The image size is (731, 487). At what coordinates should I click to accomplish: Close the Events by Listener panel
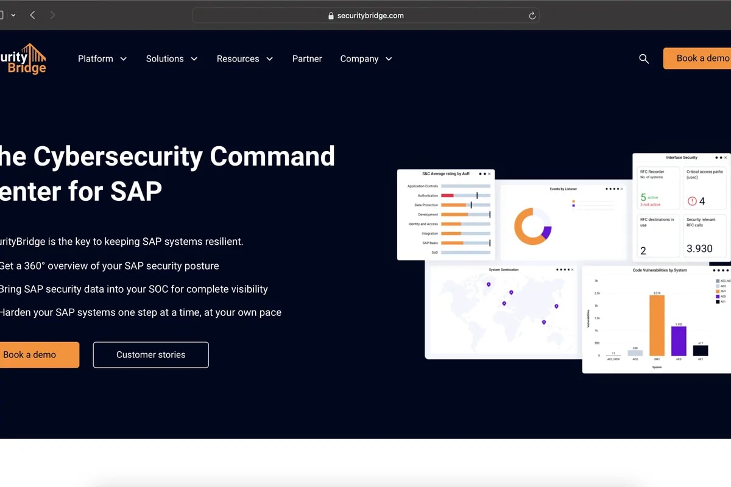pos(621,189)
